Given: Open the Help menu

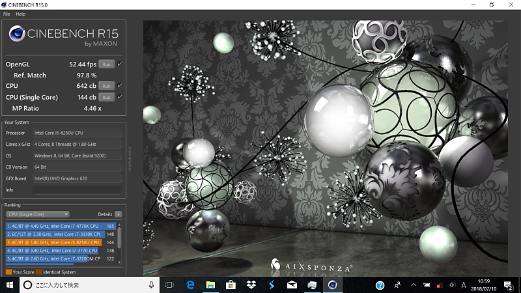Looking at the screenshot, I should click(x=21, y=14).
